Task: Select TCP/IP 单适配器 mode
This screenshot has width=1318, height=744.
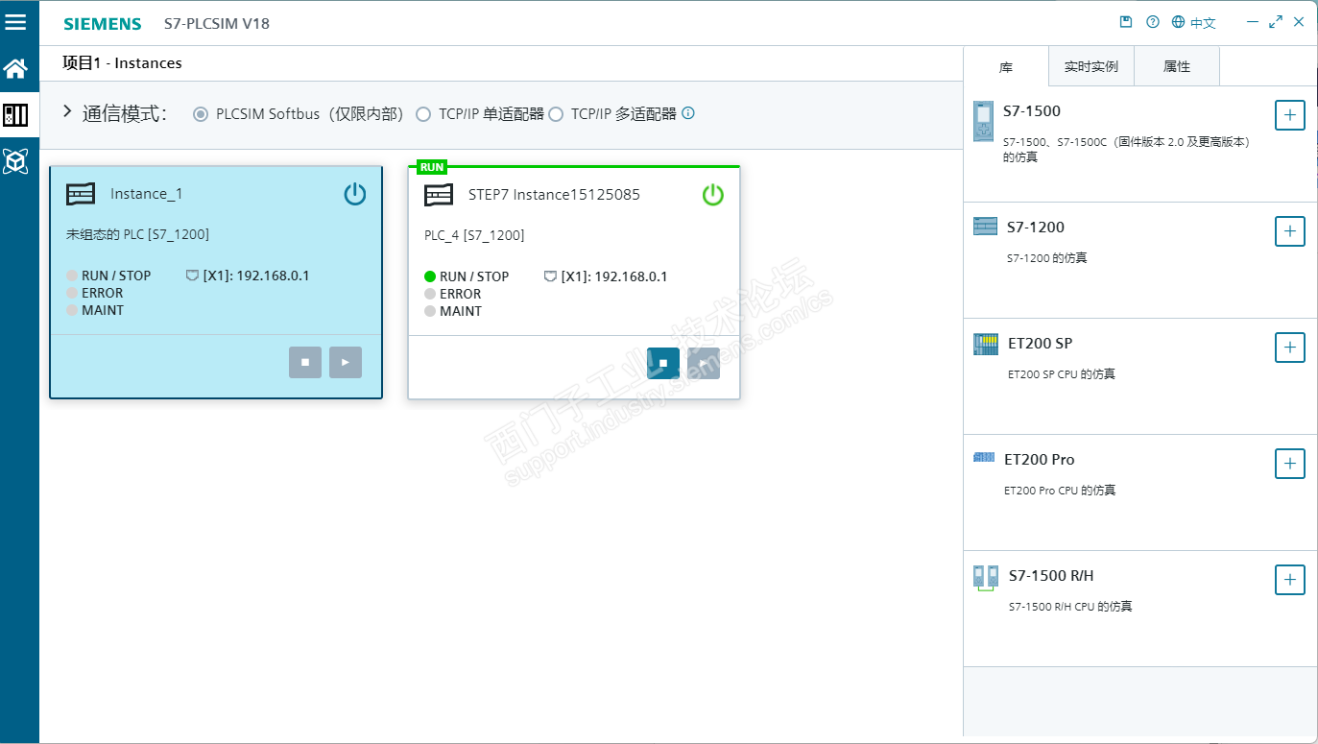Action: (423, 114)
